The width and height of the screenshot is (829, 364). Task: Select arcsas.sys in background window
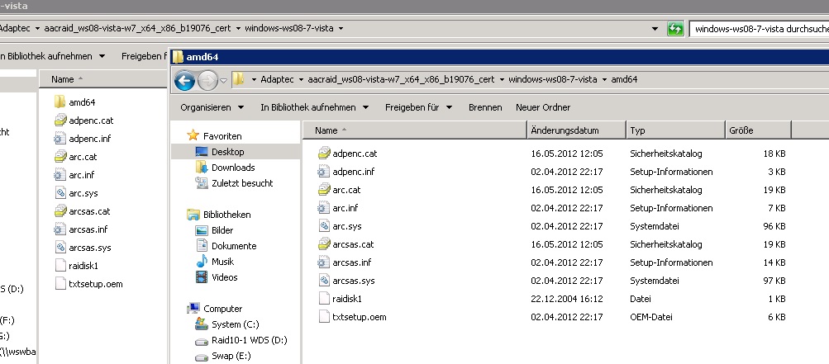click(90, 248)
